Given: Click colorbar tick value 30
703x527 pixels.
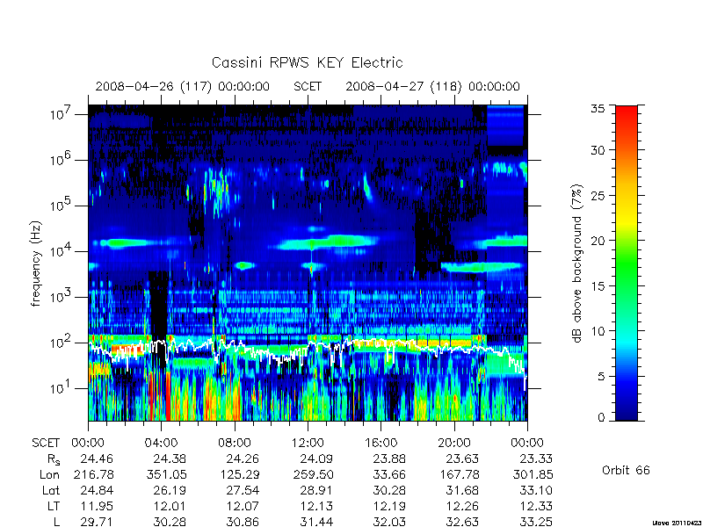Looking at the screenshot, I should [598, 149].
